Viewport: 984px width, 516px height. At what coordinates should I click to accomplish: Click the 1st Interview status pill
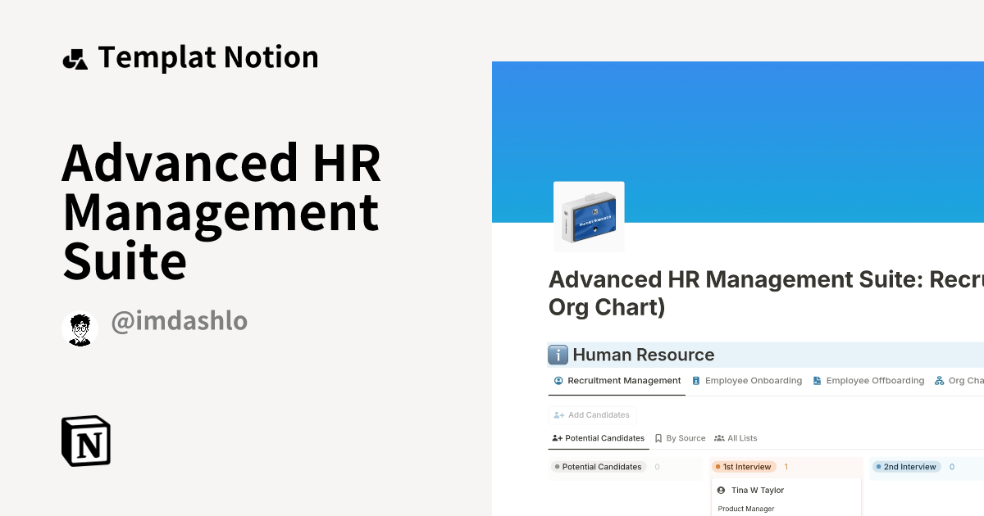(743, 467)
